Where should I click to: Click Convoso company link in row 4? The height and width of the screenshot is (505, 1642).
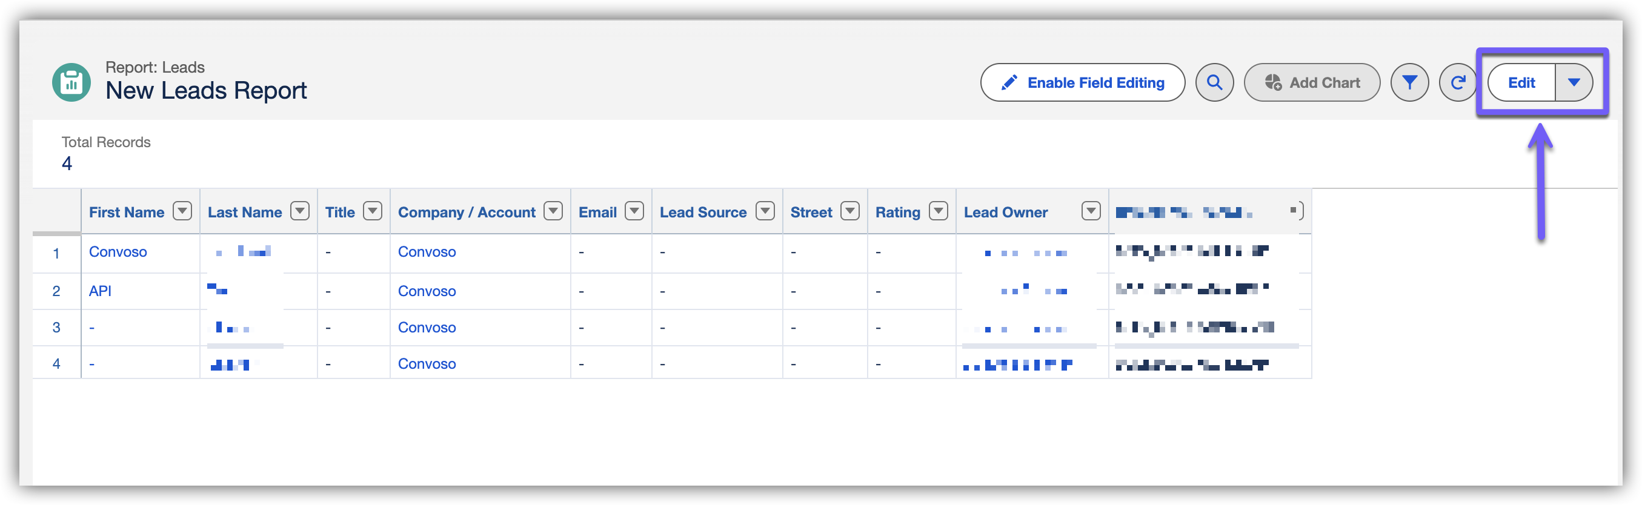click(x=427, y=365)
